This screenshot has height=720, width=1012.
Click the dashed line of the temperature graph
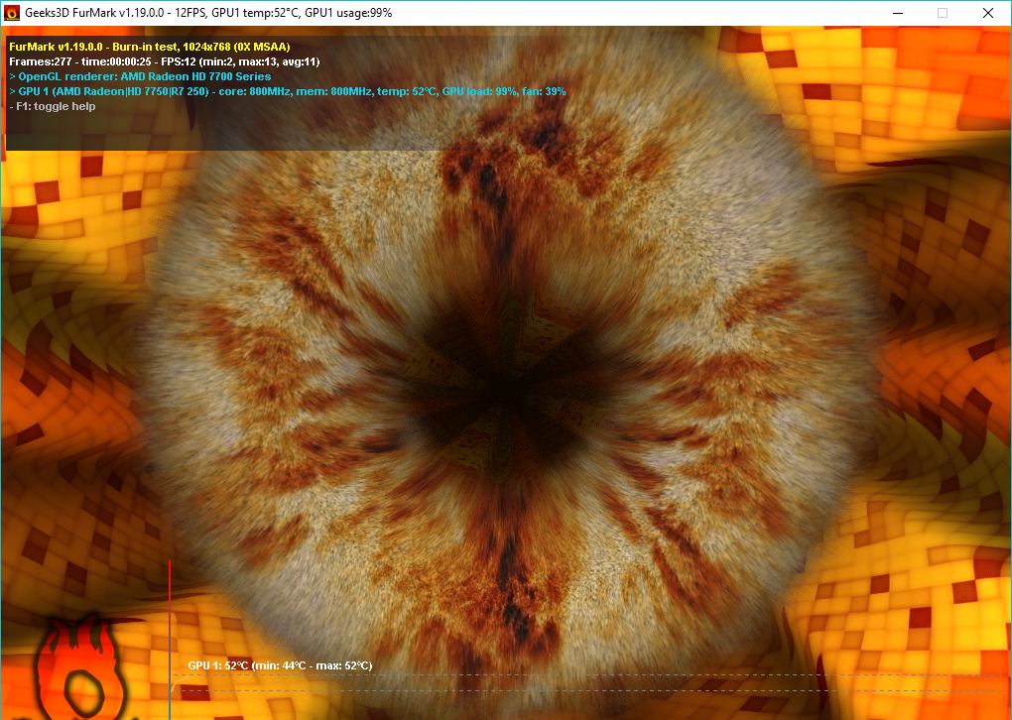pyautogui.click(x=595, y=675)
